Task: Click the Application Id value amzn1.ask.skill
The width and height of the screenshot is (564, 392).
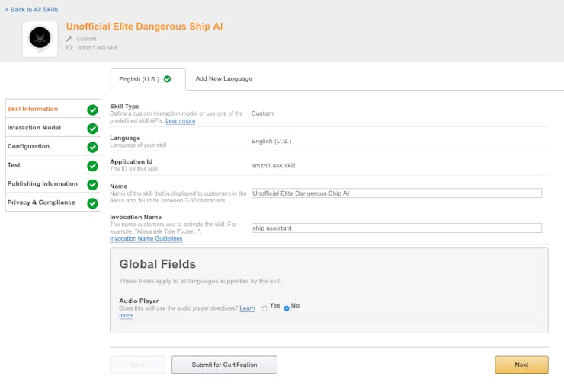Action: (x=274, y=166)
